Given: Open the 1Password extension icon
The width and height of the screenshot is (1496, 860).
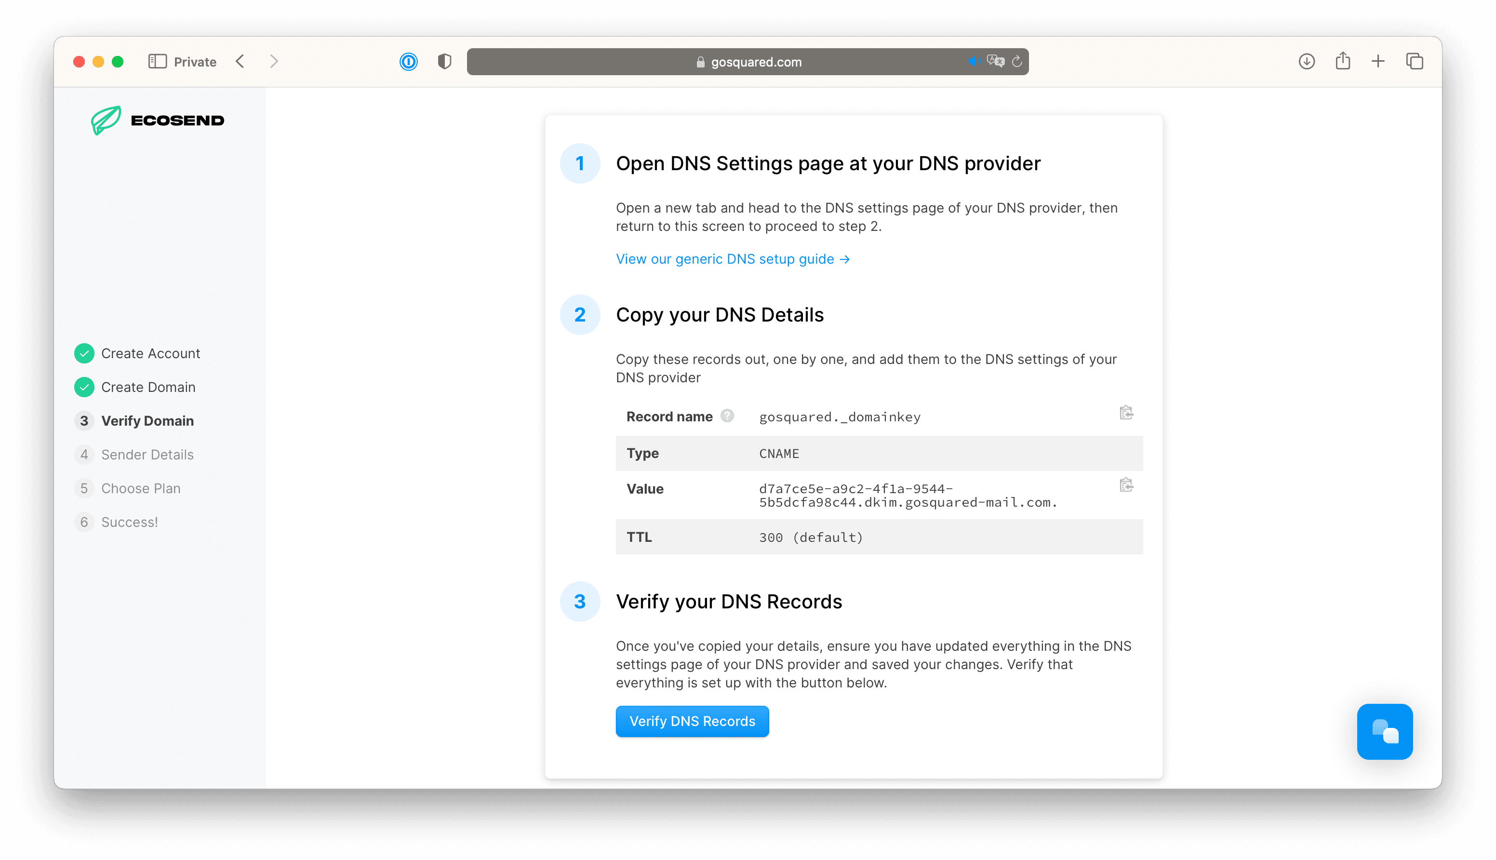Looking at the screenshot, I should click(x=409, y=61).
